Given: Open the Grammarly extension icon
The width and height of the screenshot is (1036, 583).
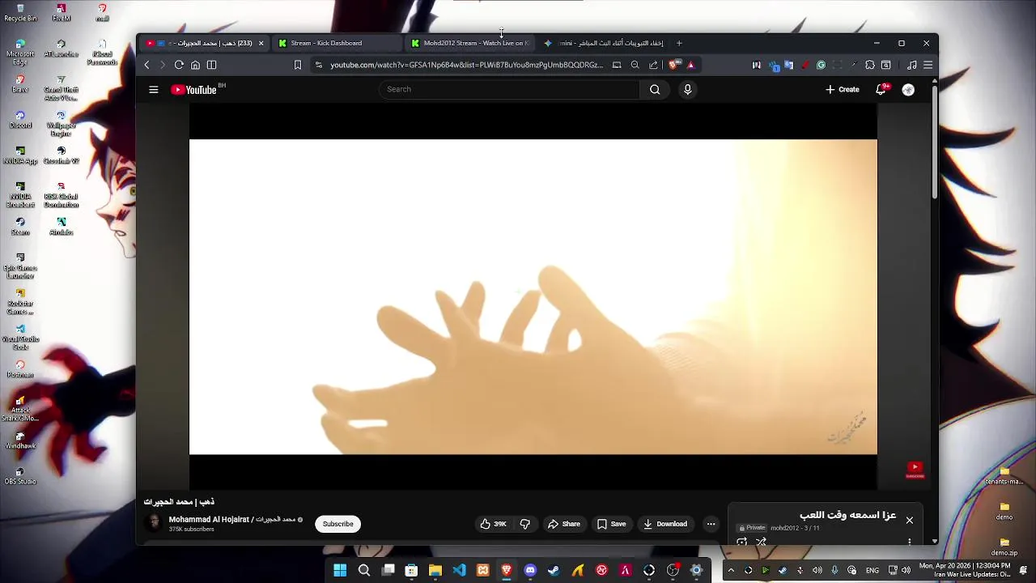Looking at the screenshot, I should [821, 65].
